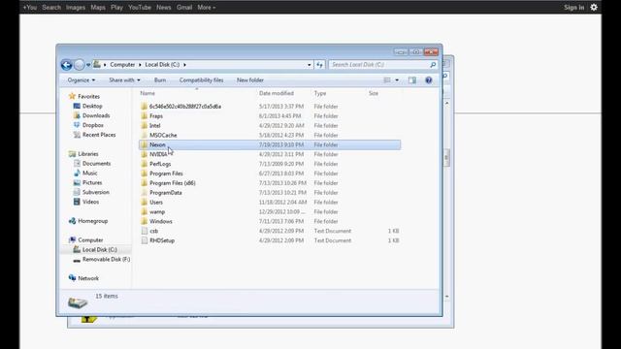Screen dimensions: 621x349
Task: Select the csb text document
Action: tap(154, 231)
